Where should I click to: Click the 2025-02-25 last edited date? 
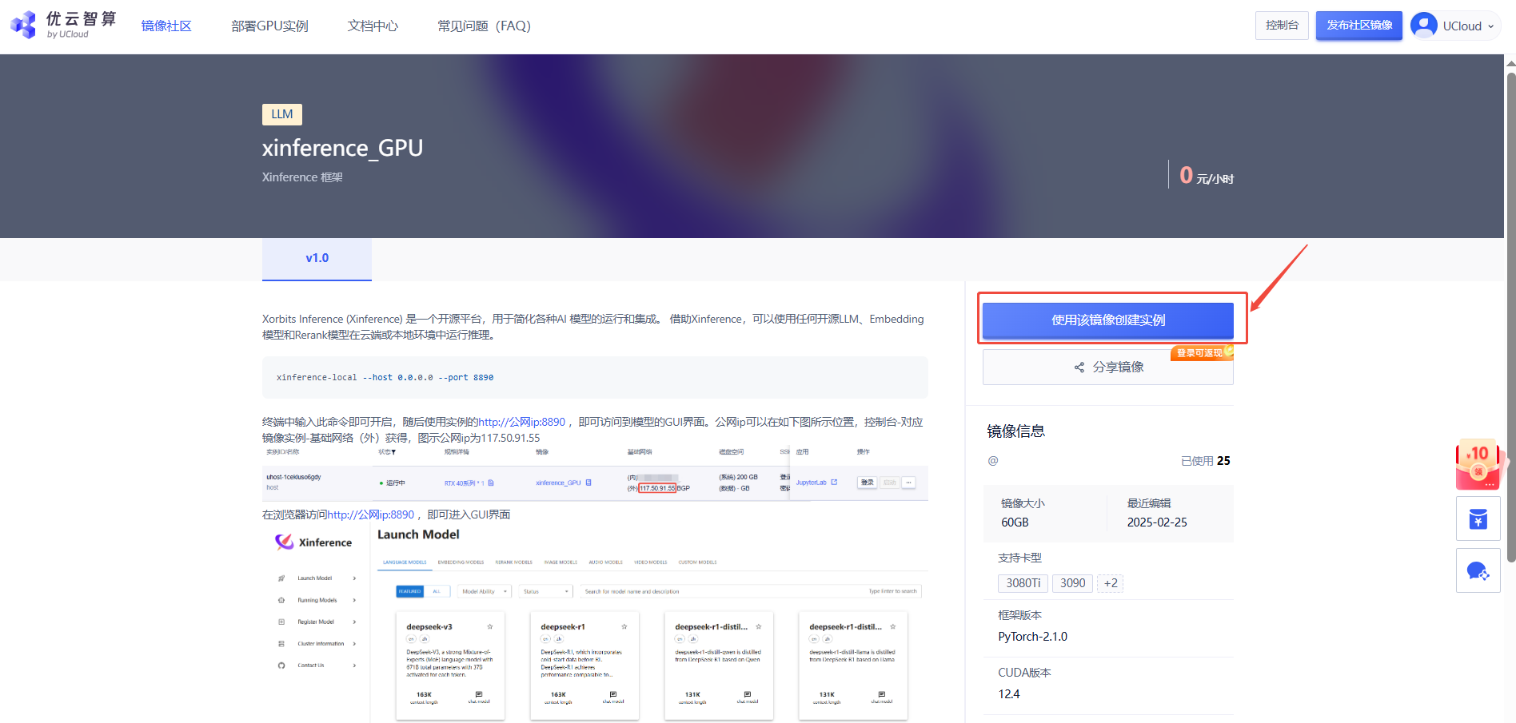pos(1157,522)
